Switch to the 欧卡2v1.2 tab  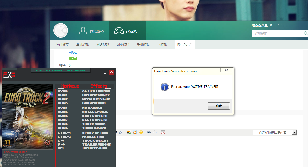[x=185, y=45]
